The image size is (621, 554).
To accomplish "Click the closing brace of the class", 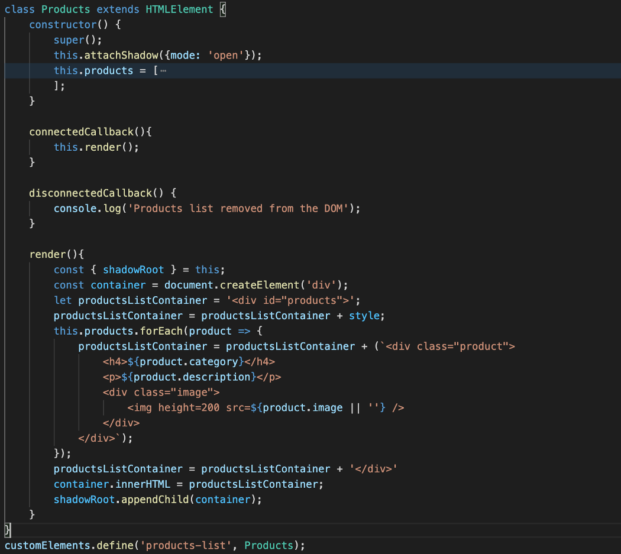I will click(x=8, y=530).
